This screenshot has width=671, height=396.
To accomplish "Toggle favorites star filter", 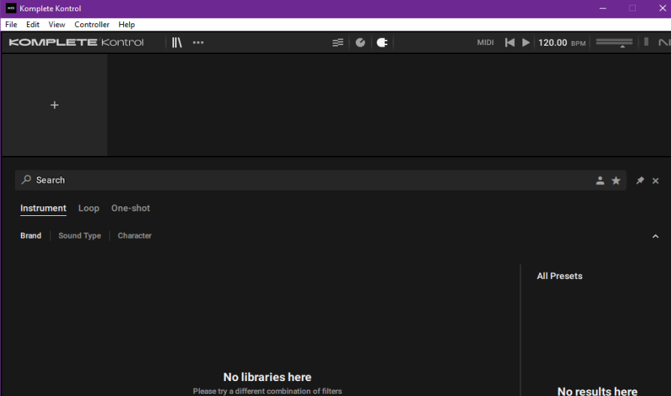I will [615, 181].
